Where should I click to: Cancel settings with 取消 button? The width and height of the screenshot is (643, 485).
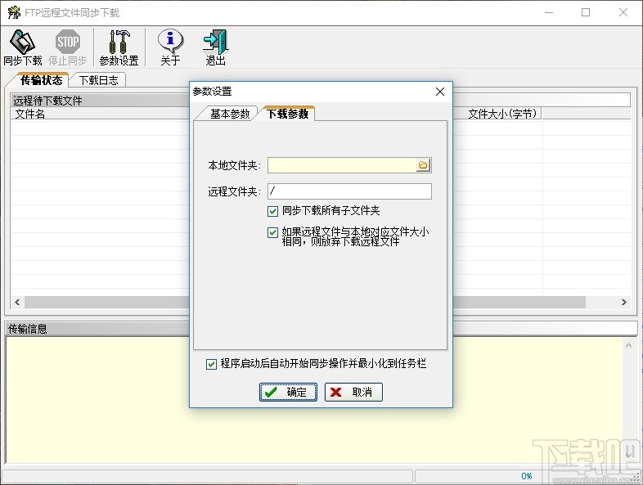353,392
